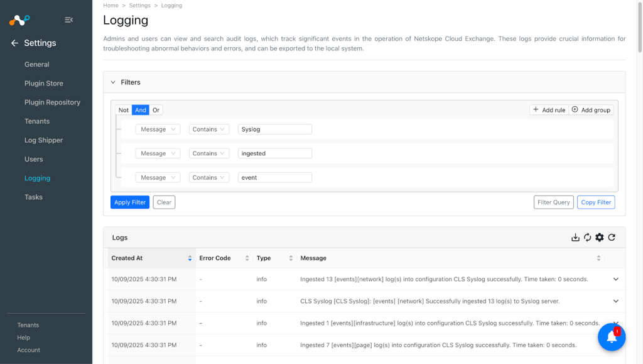The width and height of the screenshot is (643, 364).
Task: Click the Ingested 7 events page message
Action: [x=438, y=345]
